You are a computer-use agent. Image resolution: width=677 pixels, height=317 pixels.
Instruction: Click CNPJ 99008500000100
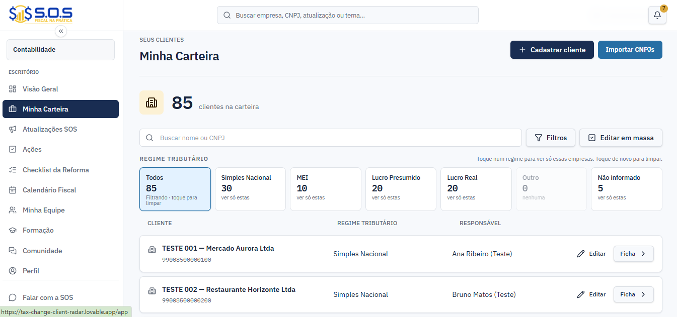[187, 260]
